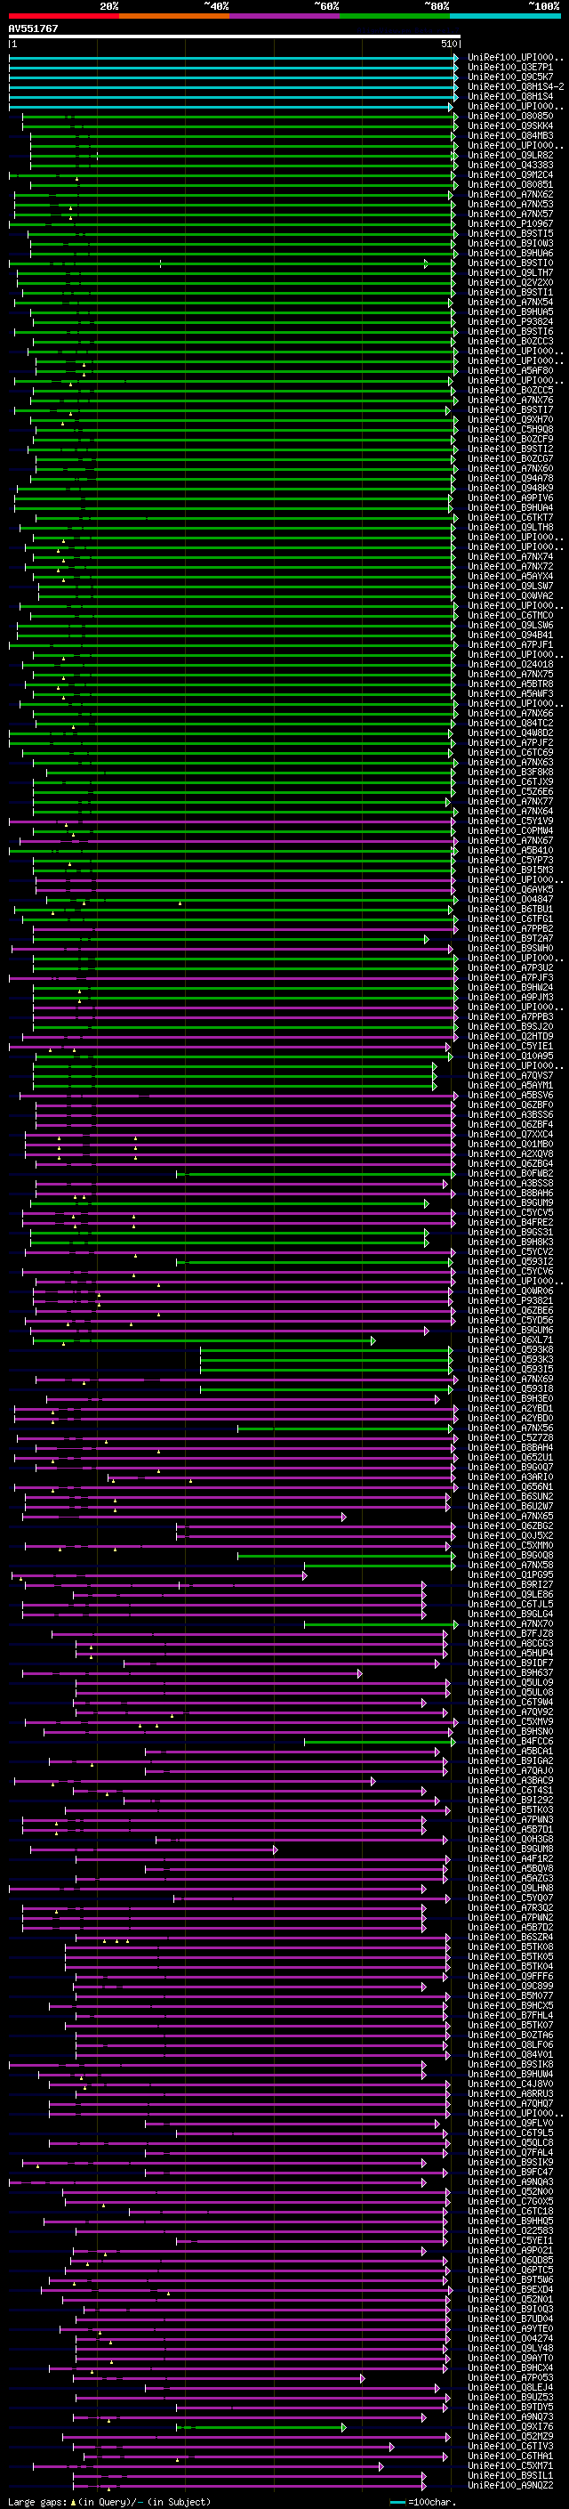
Task: Select UniRef100_B9H3E0 label
Action: (510, 1397)
